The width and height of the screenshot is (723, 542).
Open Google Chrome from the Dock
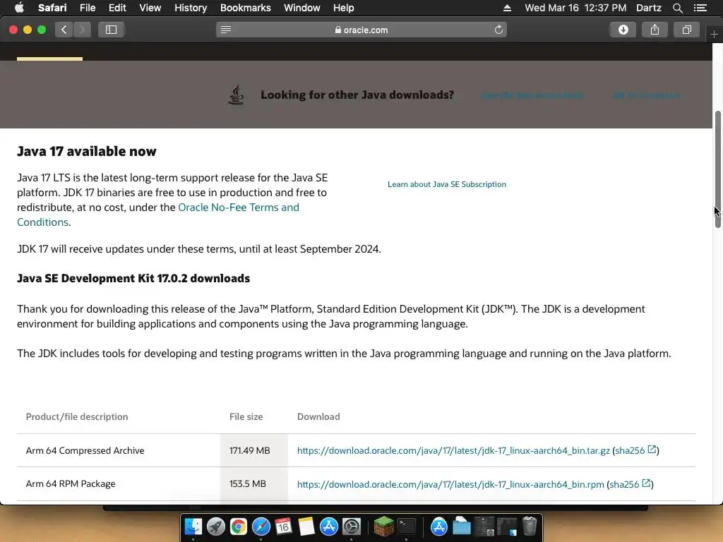[x=239, y=526]
